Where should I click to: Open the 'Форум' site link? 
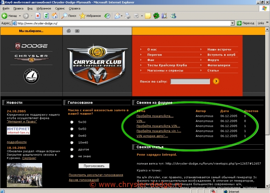click(213, 60)
